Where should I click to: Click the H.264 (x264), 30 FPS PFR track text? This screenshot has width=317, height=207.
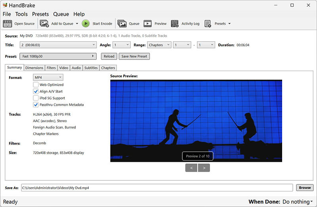52,114
